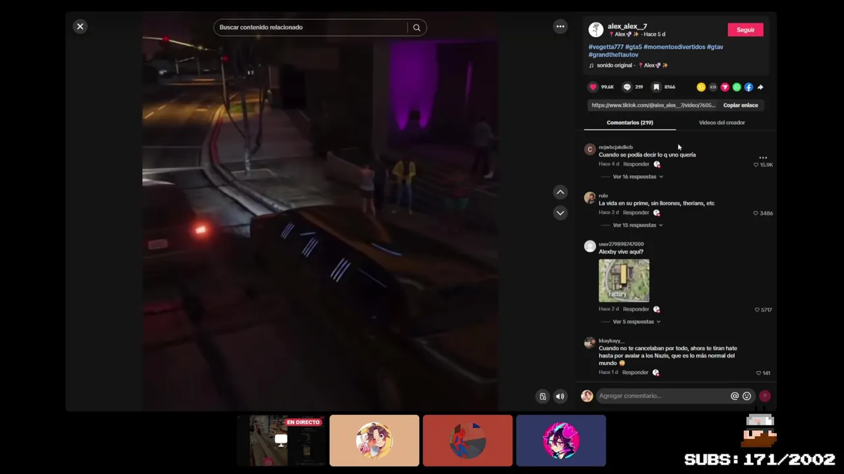The width and height of the screenshot is (844, 474).
Task: Open hashtag #grandtheftautov
Action: pos(613,55)
